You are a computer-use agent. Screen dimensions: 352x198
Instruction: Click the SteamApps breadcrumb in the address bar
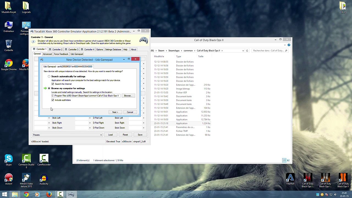(174, 51)
